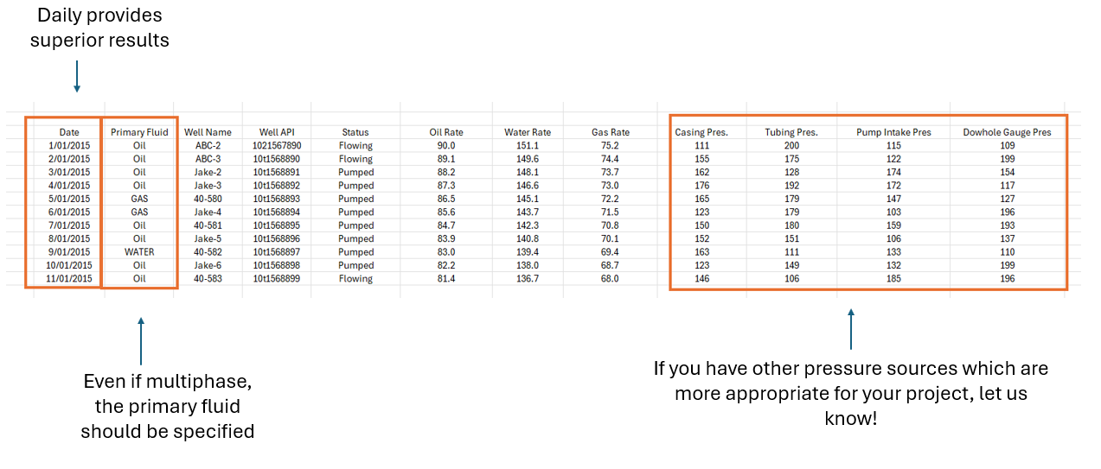The image size is (1101, 469).
Task: Click the "other pressure sources" annotation text
Action: [x=850, y=393]
